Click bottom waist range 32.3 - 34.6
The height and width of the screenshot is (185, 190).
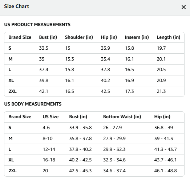(x=114, y=160)
